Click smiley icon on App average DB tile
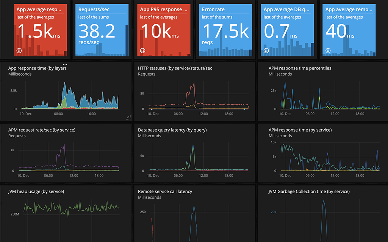Image resolution: width=388 pixels, height=242 pixels. coord(266,51)
